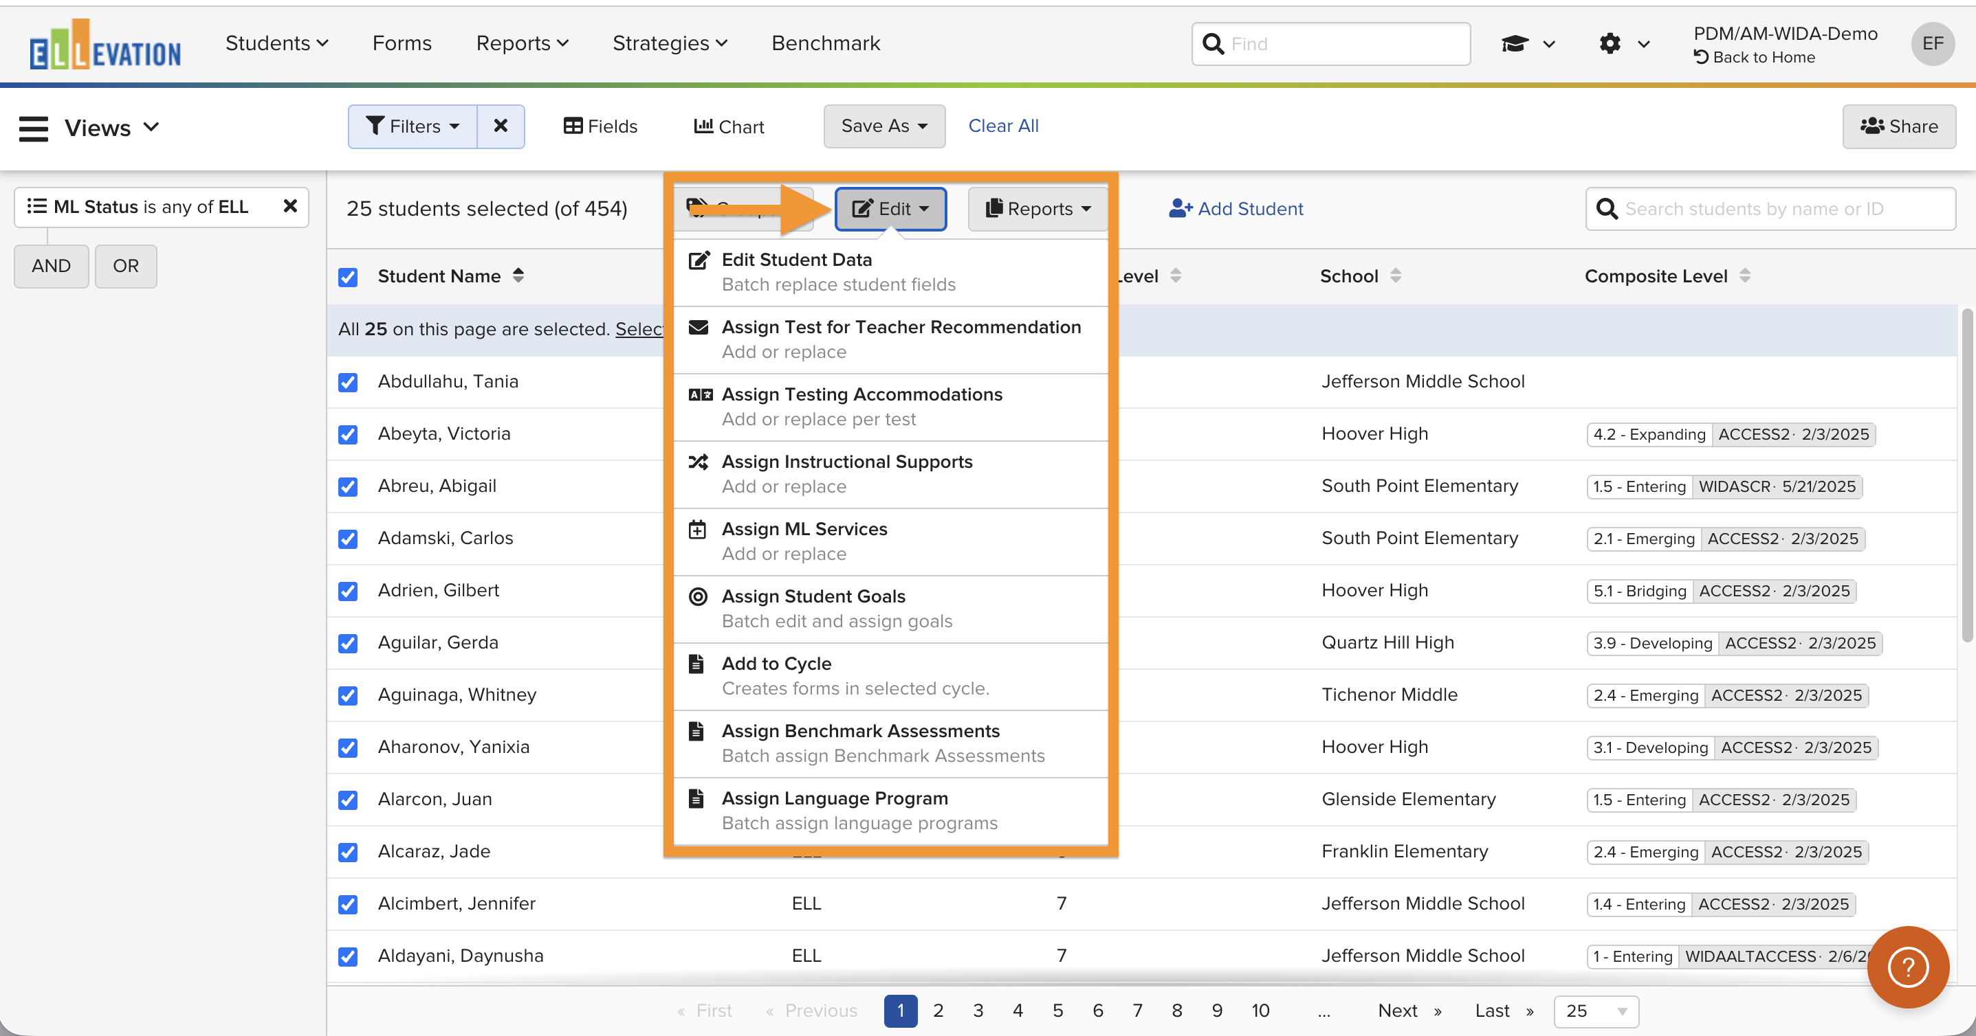Focus the student name or ID search
The height and width of the screenshot is (1036, 1976).
1770,208
